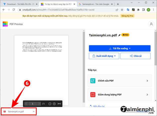Click the Đăng Ký Pro button

click(127, 16)
